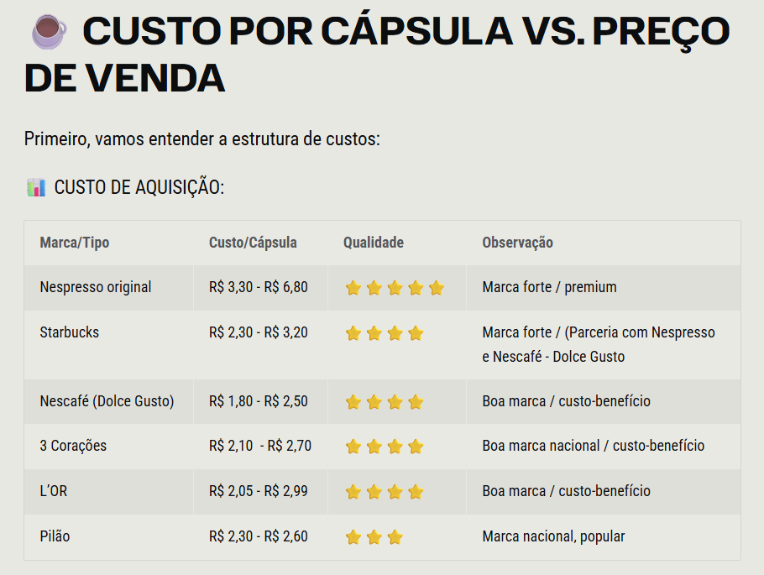Click the Marca/Tipo column header
Image resolution: width=764 pixels, height=575 pixels.
pyautogui.click(x=75, y=243)
